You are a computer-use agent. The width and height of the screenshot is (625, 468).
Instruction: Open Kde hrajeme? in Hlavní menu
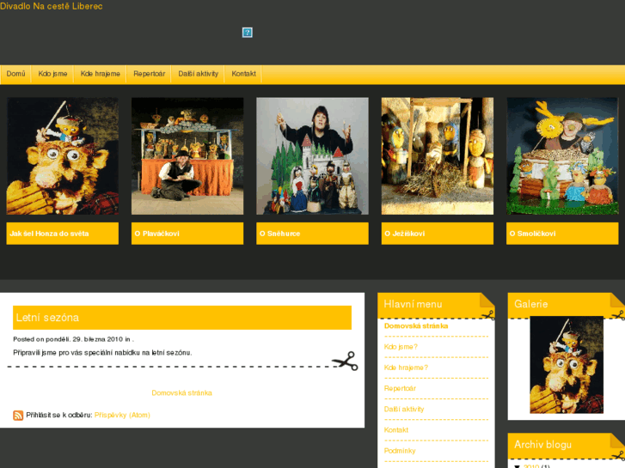tap(406, 368)
